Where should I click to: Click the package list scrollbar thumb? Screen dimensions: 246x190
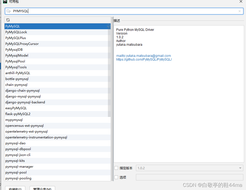[109, 70]
